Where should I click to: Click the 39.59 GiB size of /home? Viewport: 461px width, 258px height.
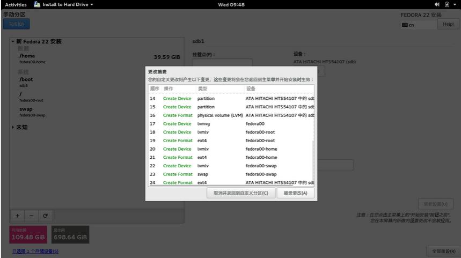167,57
